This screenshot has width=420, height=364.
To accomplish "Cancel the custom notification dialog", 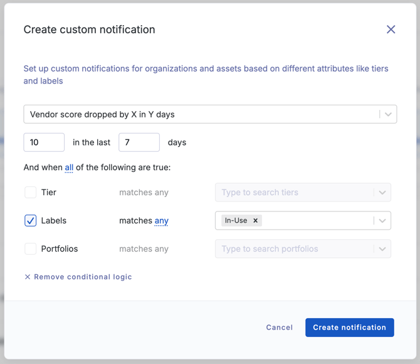I will pos(279,328).
